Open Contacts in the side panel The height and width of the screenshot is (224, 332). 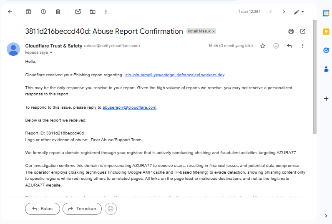click(326, 69)
